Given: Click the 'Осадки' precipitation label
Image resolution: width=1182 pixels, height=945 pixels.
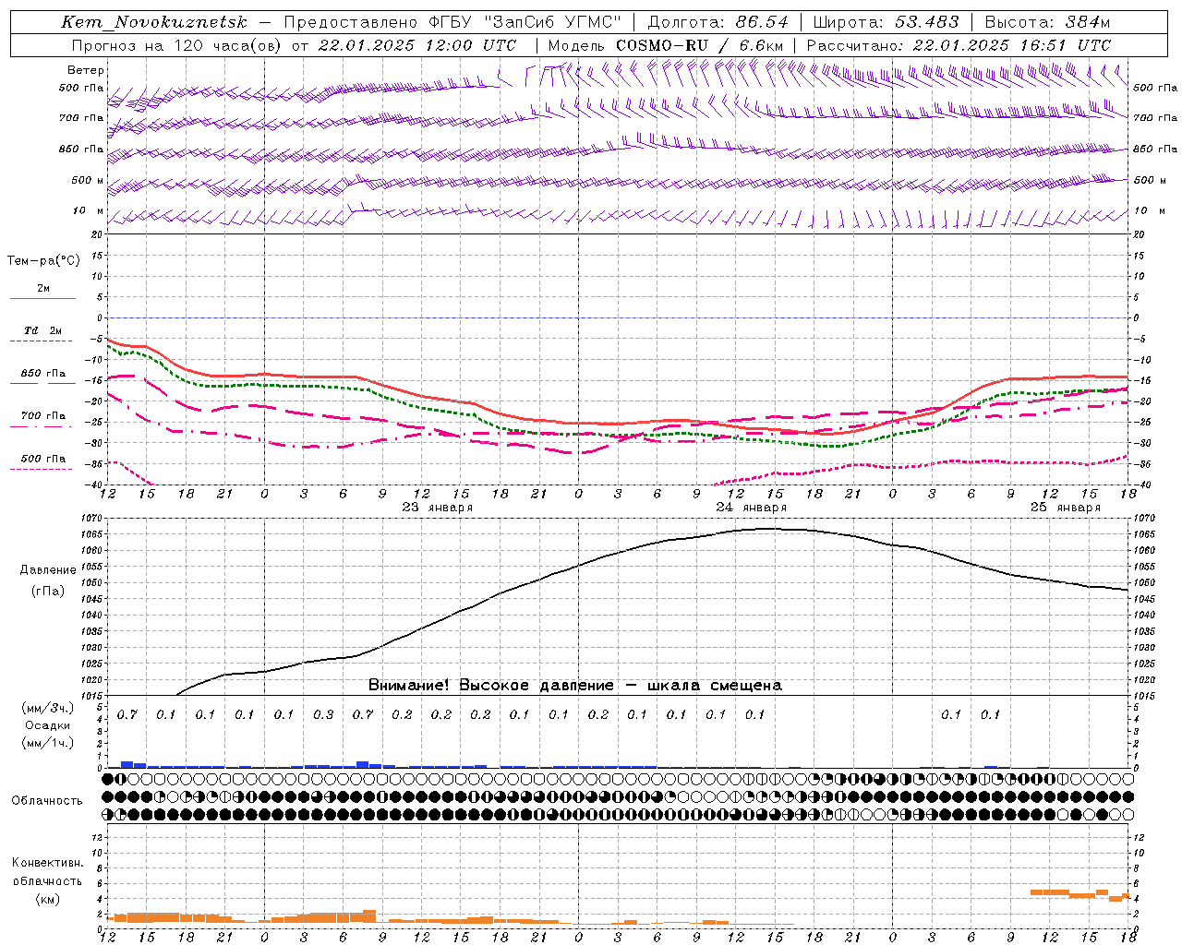Looking at the screenshot, I should coord(47,725).
